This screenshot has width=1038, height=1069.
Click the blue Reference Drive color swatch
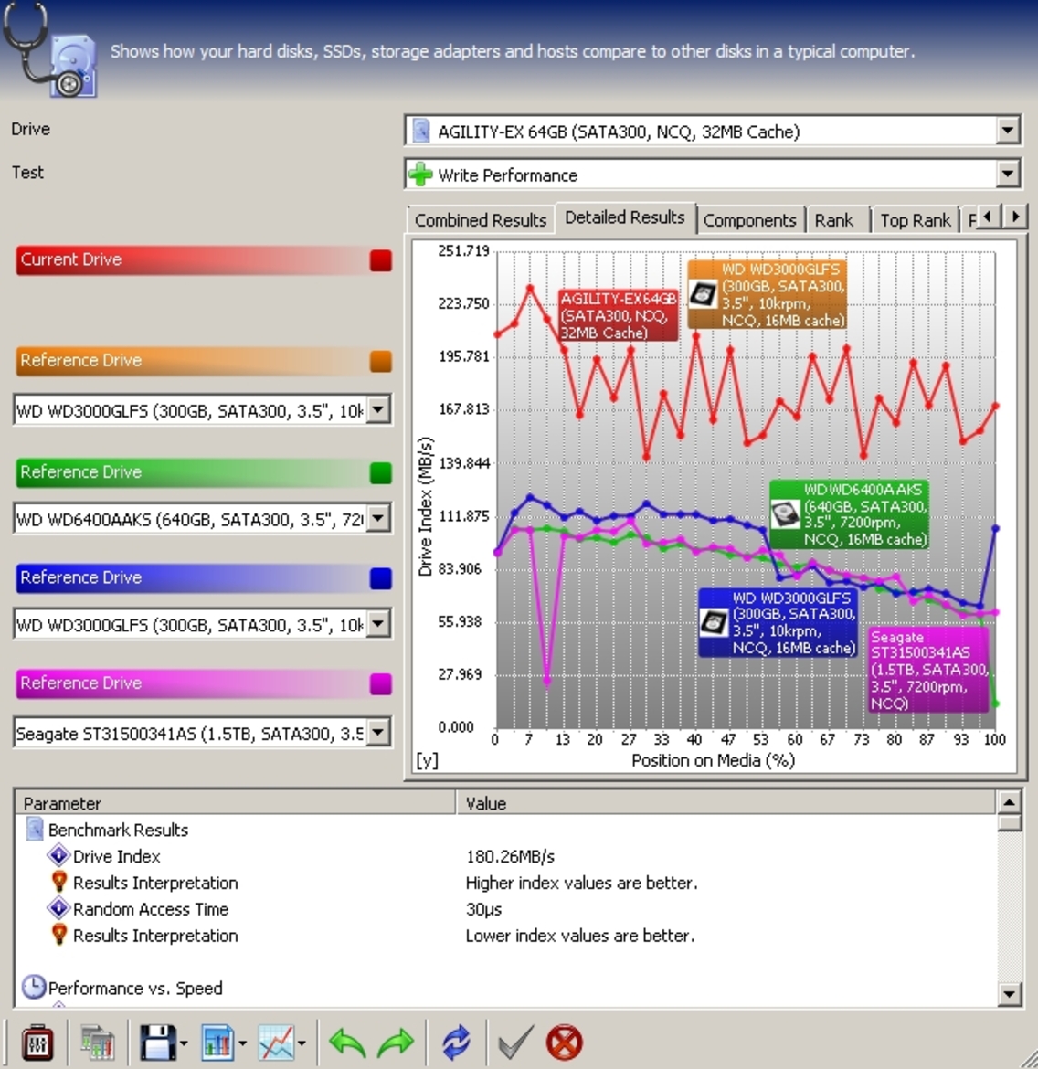tap(380, 578)
